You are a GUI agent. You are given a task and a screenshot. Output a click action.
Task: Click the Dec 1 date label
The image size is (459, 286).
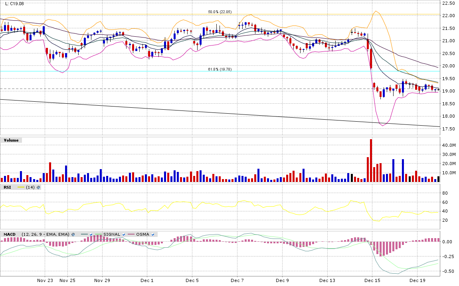147,280
